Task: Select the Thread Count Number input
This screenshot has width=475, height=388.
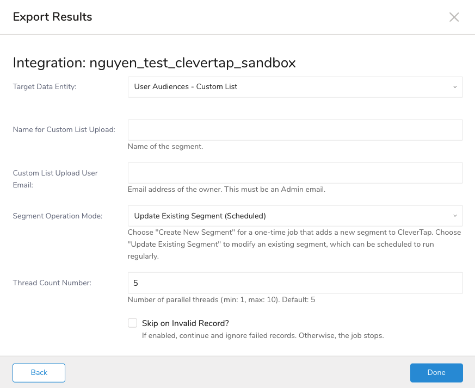Action: (295, 283)
